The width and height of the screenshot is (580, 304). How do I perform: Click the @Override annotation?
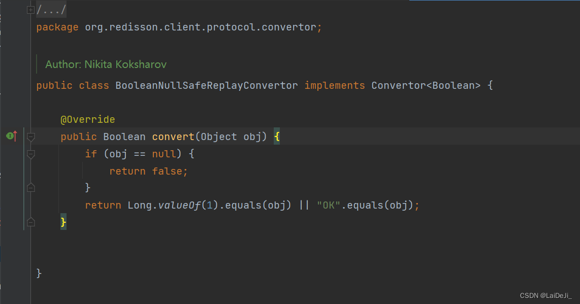[88, 120]
